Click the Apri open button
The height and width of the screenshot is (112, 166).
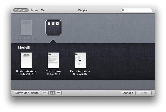(144, 93)
